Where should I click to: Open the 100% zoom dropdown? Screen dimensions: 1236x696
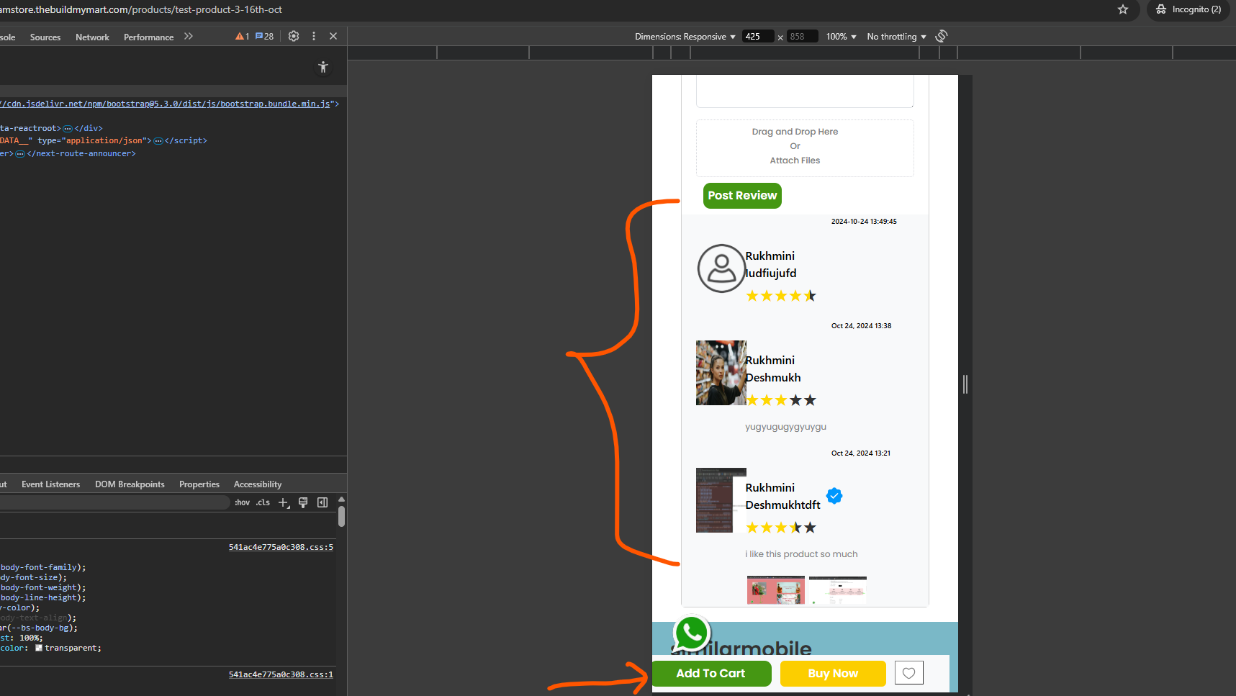[x=842, y=37]
